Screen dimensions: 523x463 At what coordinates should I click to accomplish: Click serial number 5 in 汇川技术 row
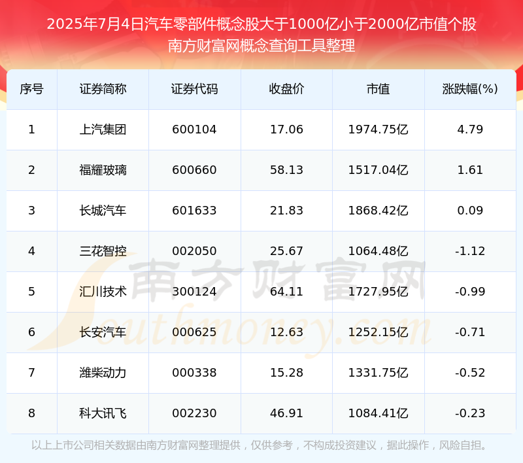(x=31, y=292)
